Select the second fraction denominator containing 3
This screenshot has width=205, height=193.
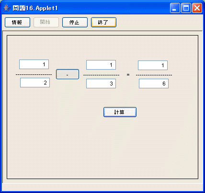click(101, 84)
